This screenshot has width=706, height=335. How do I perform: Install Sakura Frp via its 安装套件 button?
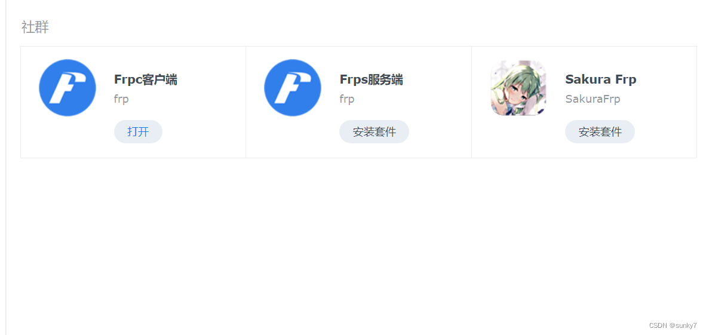click(600, 131)
